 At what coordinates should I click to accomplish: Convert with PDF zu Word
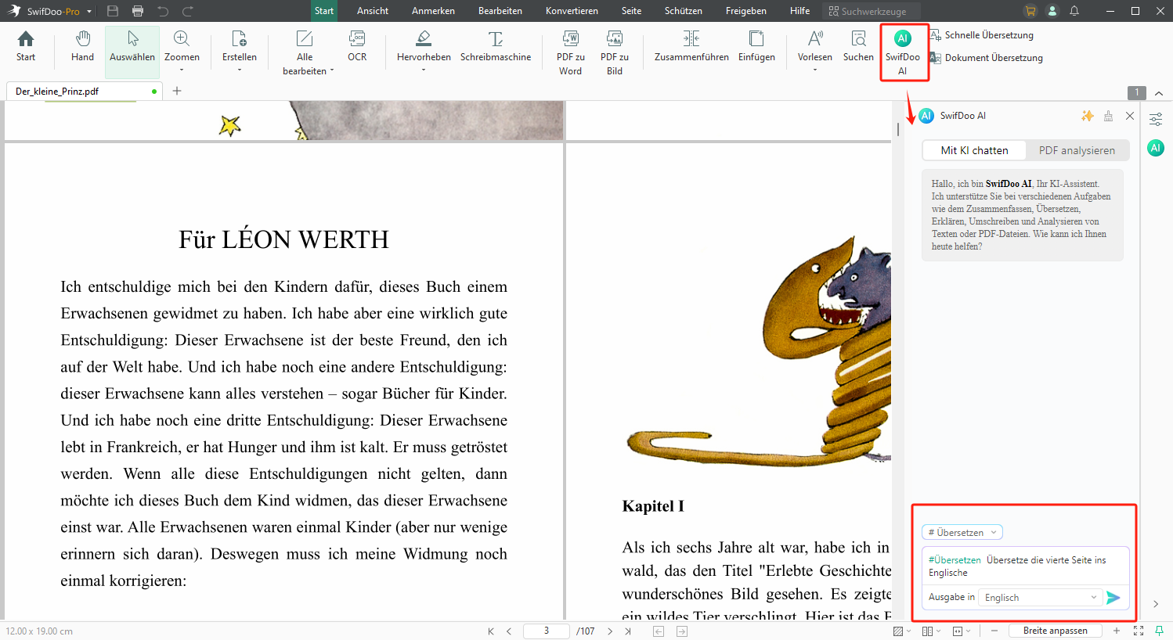[570, 52]
